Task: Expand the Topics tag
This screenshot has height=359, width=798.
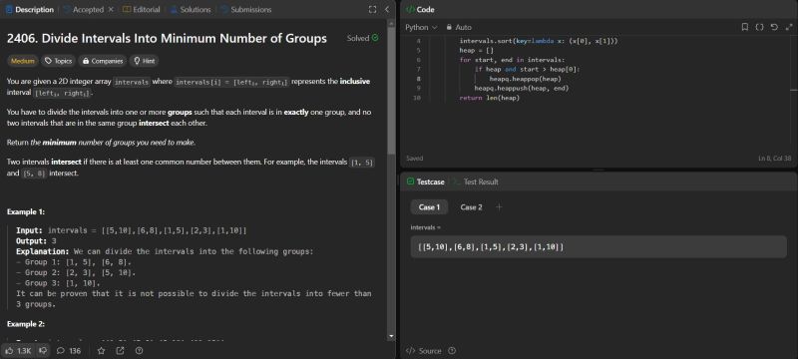Action: [58, 61]
